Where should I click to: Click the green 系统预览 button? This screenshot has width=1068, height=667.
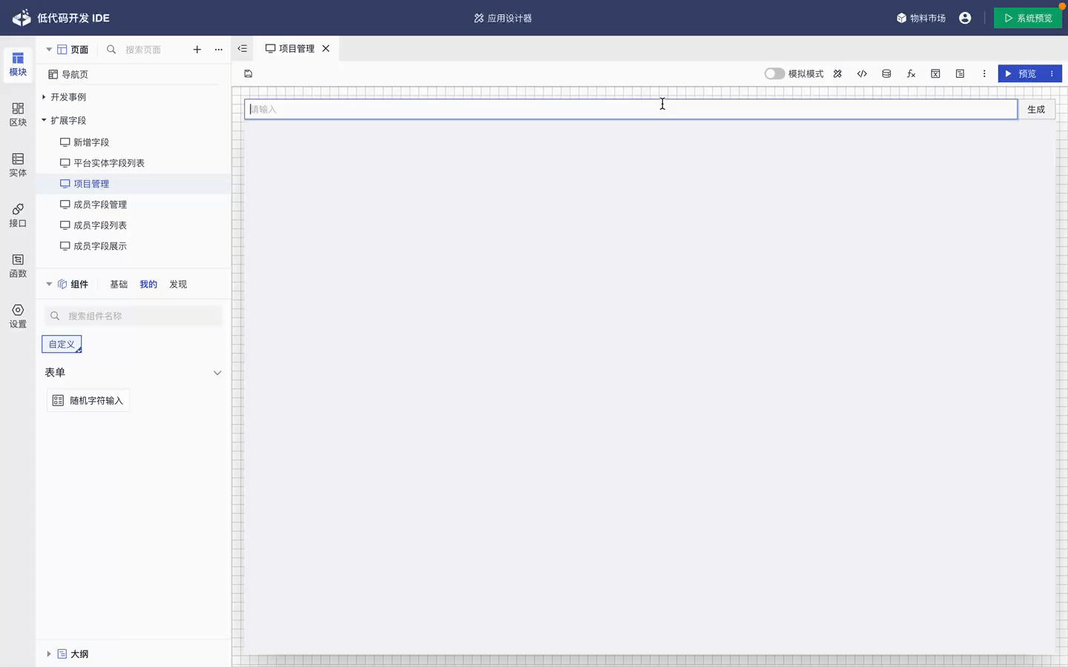click(1028, 19)
